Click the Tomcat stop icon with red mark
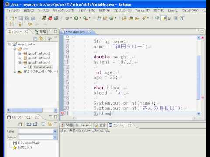 tap(50, 18)
